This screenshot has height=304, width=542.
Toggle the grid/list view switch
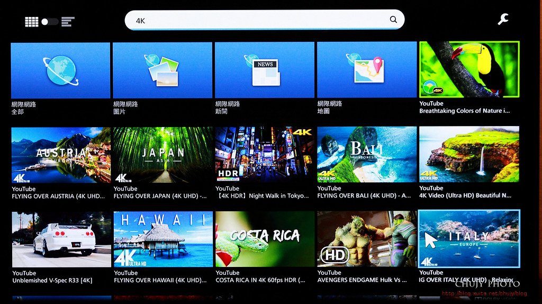(50, 22)
